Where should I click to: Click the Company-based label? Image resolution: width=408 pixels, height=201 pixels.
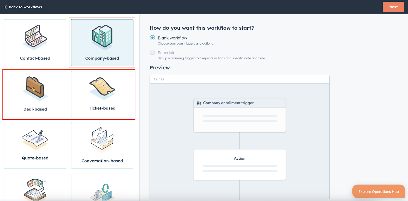coord(102,58)
